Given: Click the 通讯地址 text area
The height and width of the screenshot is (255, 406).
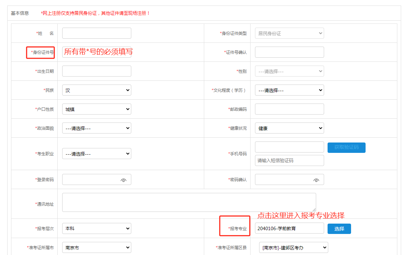Looking at the screenshot, I should tap(189, 202).
